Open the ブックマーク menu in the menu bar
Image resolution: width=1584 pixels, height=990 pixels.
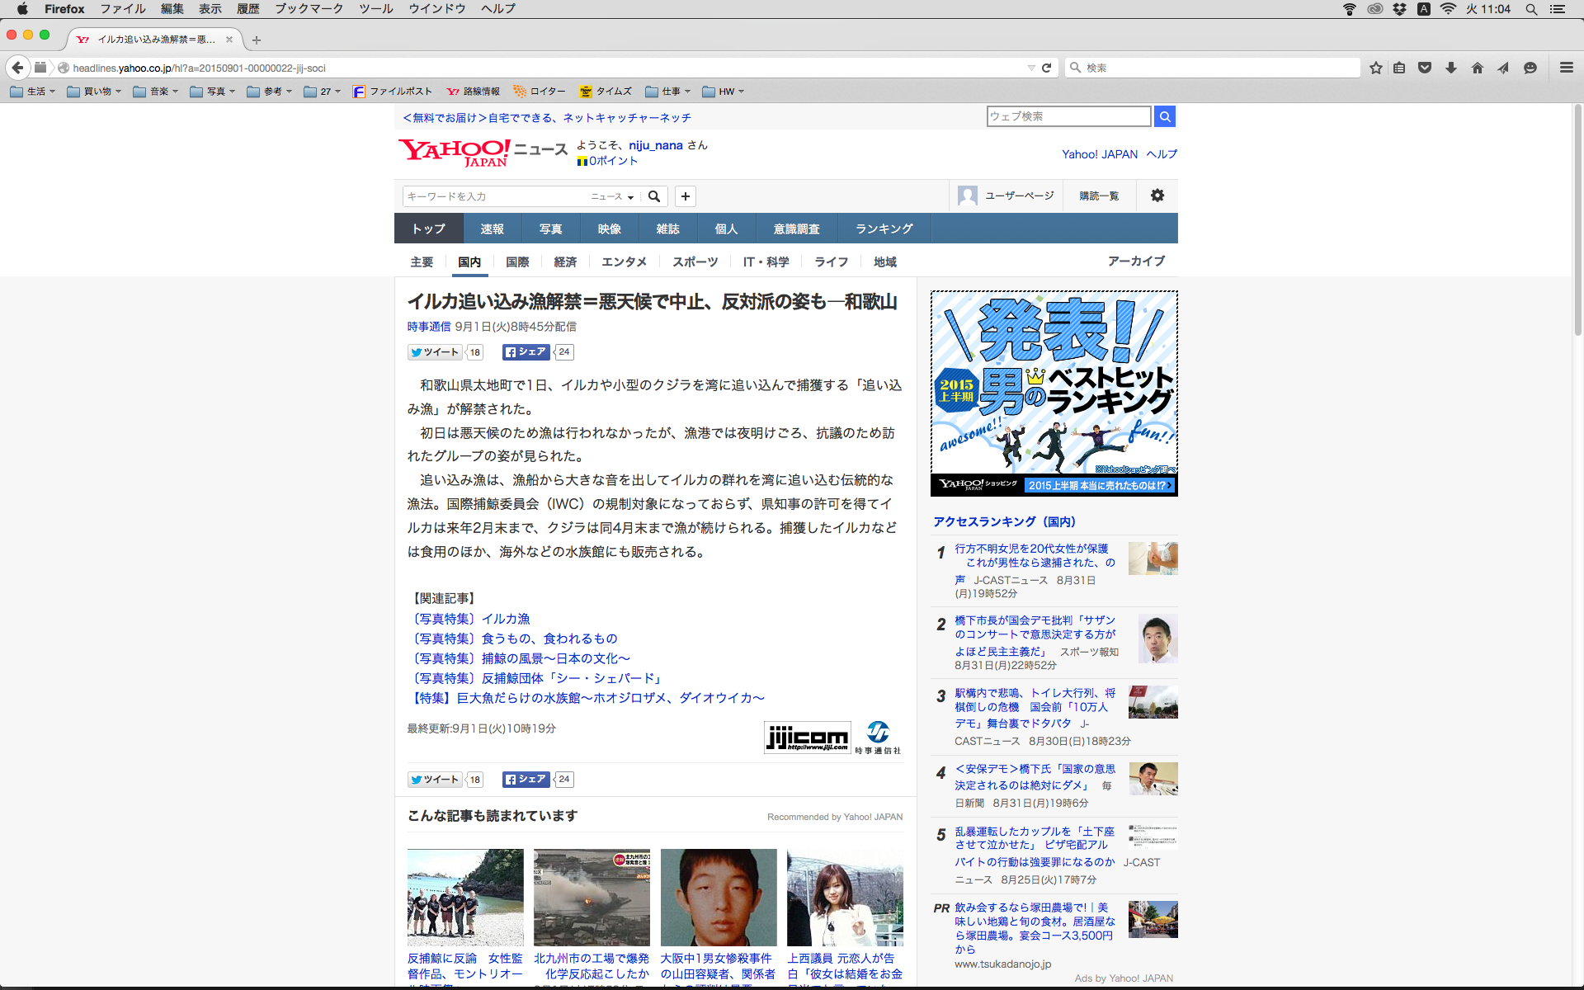pyautogui.click(x=309, y=9)
